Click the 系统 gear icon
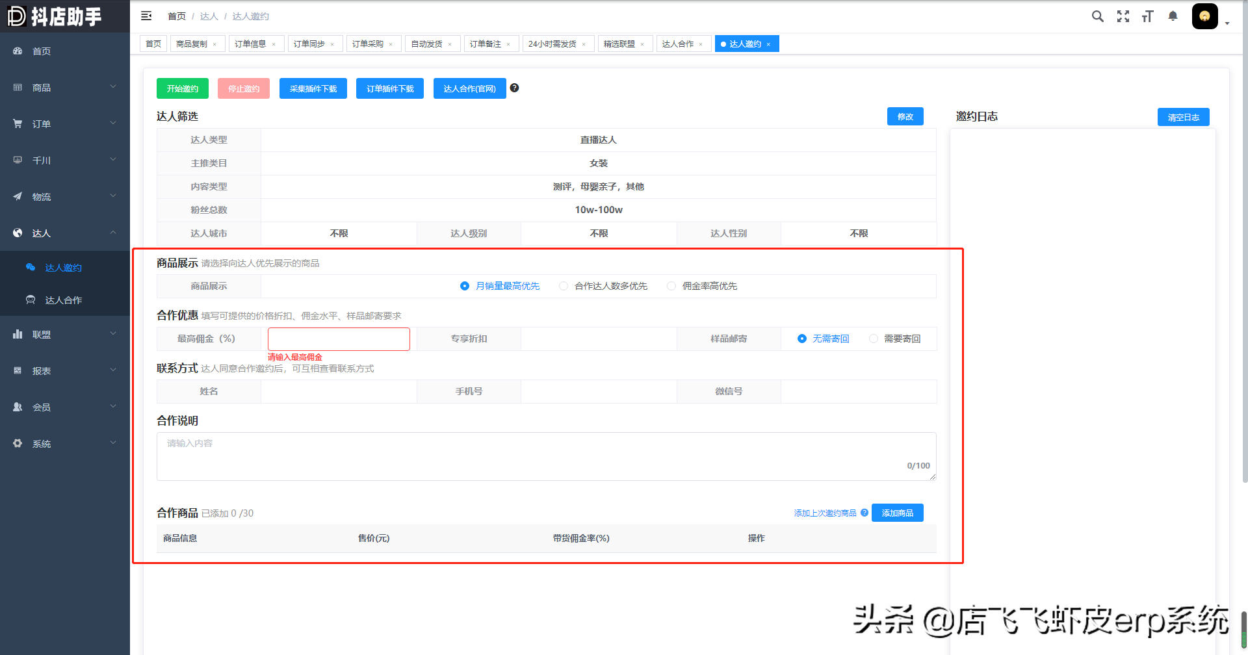 (x=18, y=443)
